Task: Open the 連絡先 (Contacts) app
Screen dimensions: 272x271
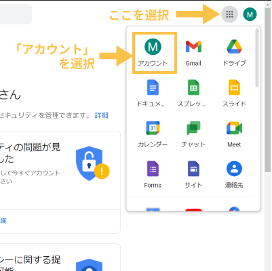Action: (x=234, y=175)
